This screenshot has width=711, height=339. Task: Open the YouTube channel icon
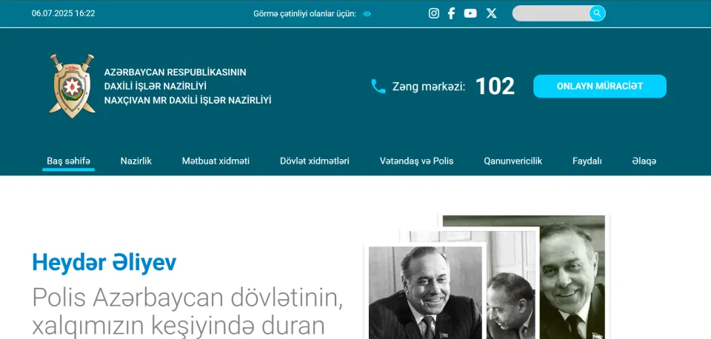coord(470,13)
